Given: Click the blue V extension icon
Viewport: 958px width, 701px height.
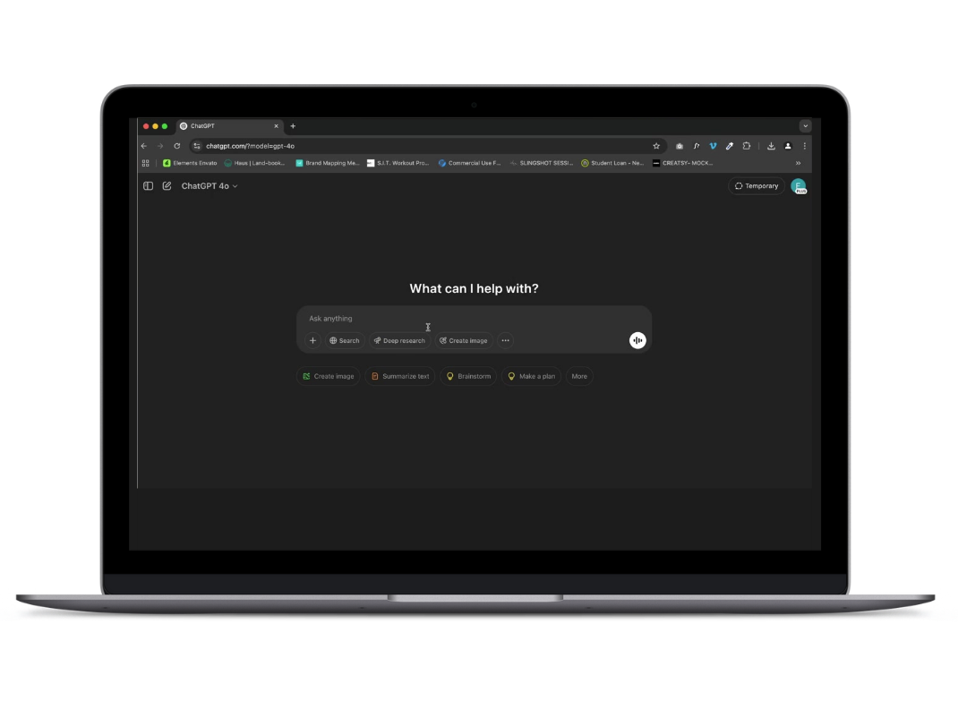Looking at the screenshot, I should [713, 146].
